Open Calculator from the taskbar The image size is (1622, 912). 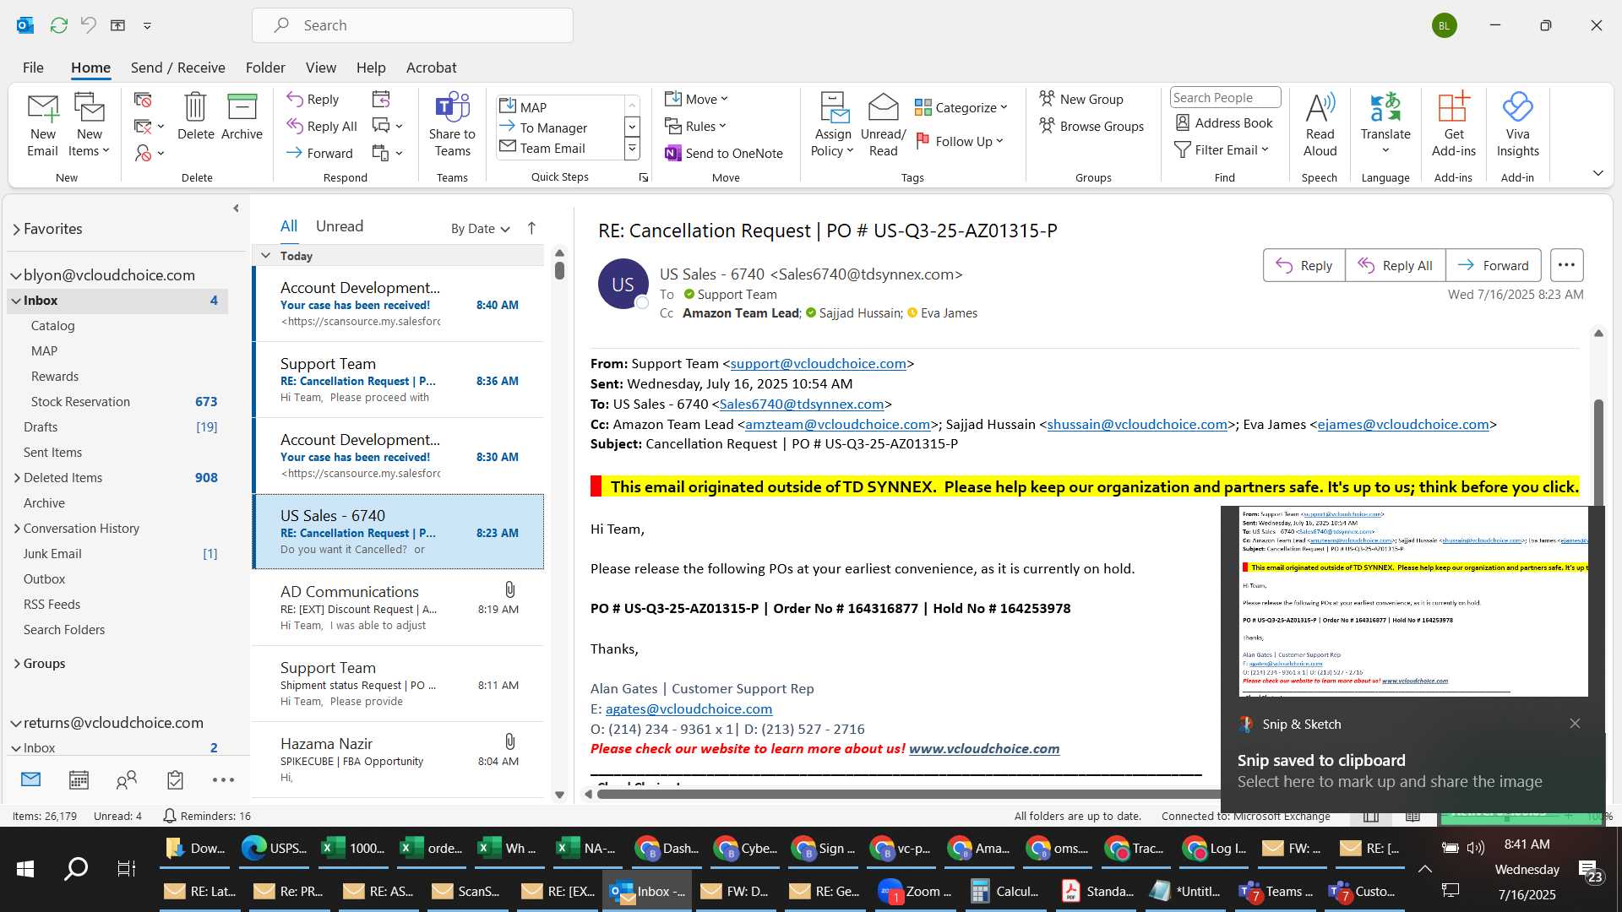tap(1005, 891)
